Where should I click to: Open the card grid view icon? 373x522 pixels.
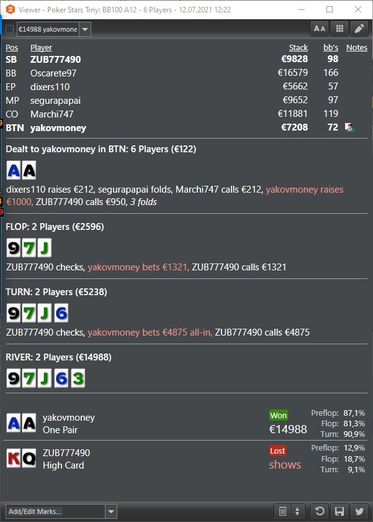[339, 29]
